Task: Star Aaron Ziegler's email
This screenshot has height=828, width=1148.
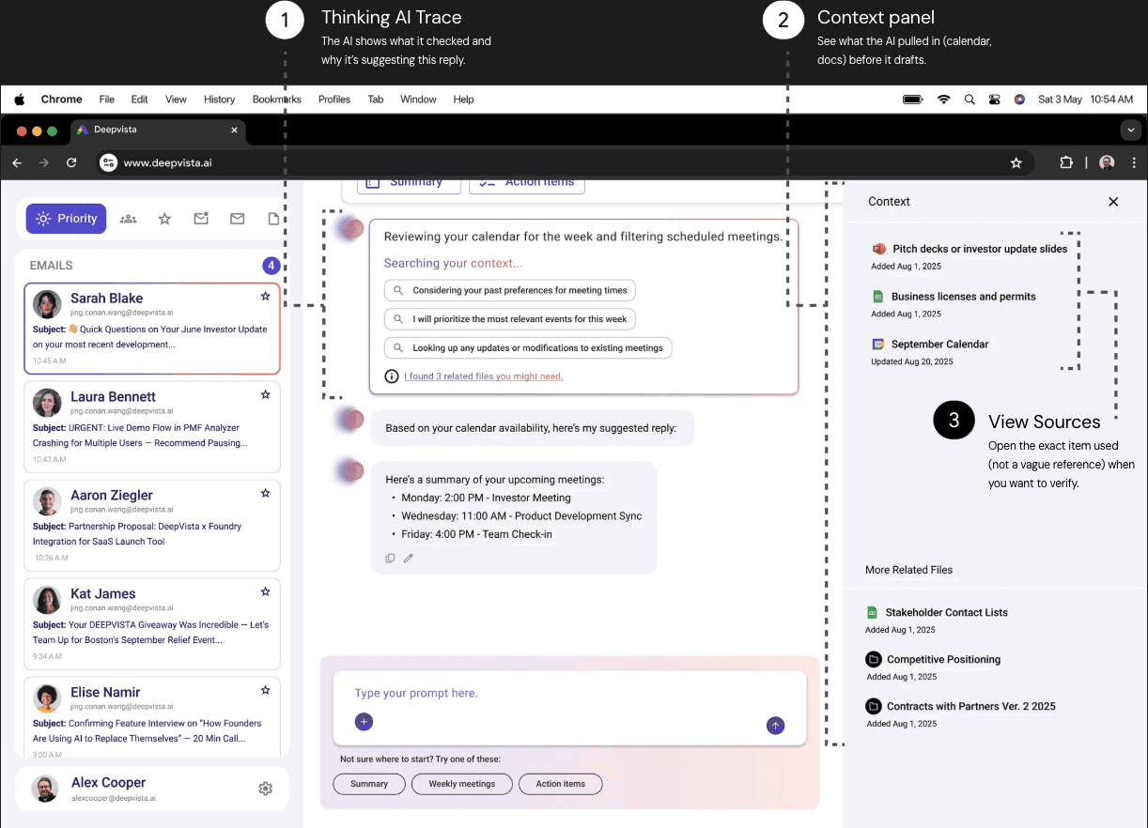Action: click(265, 494)
